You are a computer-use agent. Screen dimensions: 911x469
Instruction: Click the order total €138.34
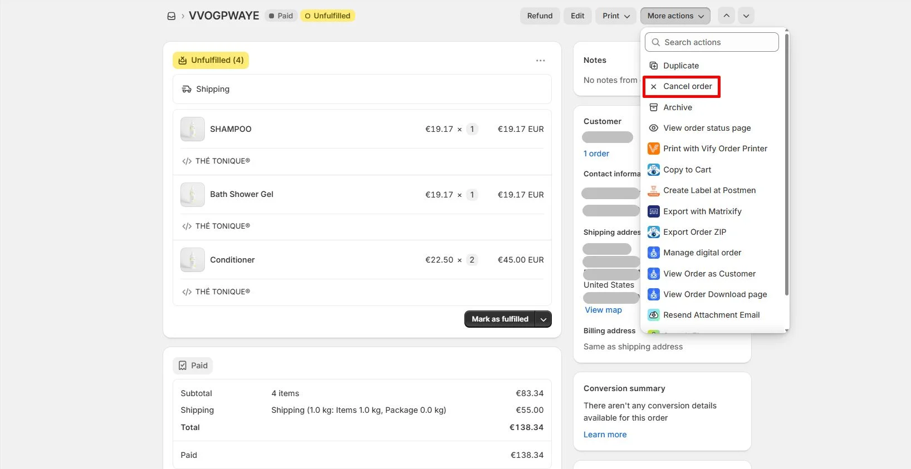tap(526, 427)
